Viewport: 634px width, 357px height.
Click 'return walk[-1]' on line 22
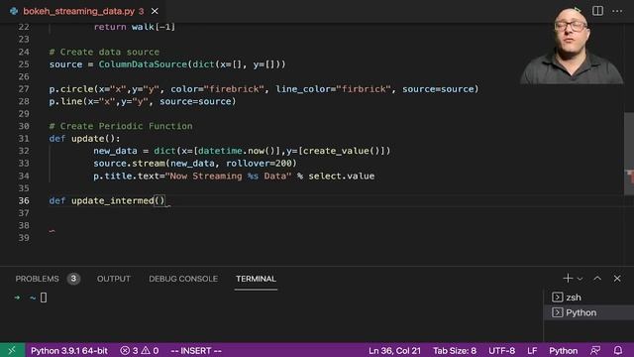point(135,27)
